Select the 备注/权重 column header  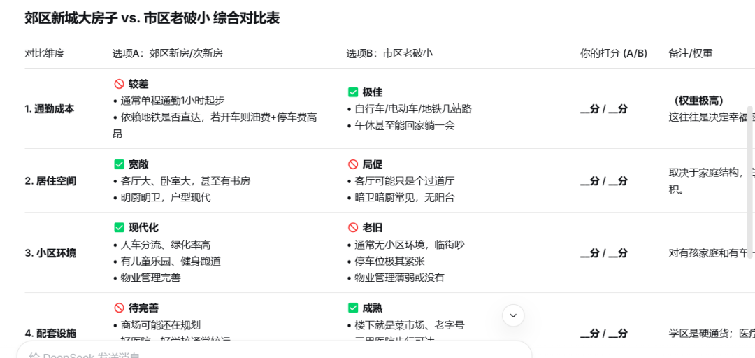[x=691, y=53]
